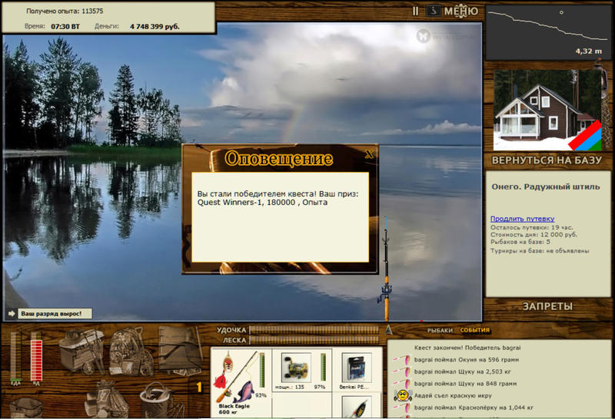The width and height of the screenshot is (615, 419).
Task: Click the smiley icon beside Авдей event
Action: 402,395
